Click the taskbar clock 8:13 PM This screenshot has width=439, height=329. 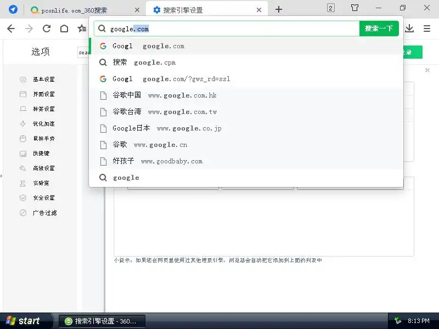[419, 321]
